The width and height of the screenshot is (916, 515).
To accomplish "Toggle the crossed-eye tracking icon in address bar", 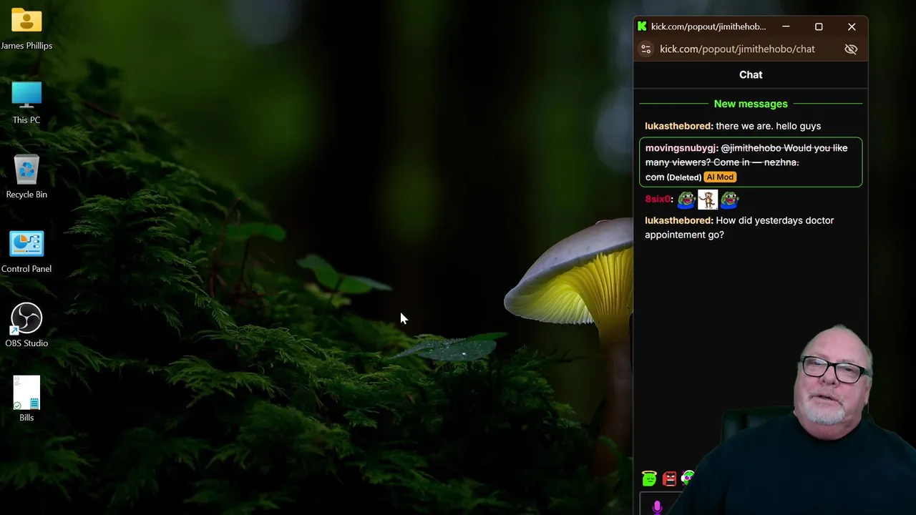I will pyautogui.click(x=851, y=49).
